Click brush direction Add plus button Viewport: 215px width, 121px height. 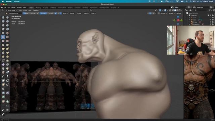point(58,13)
